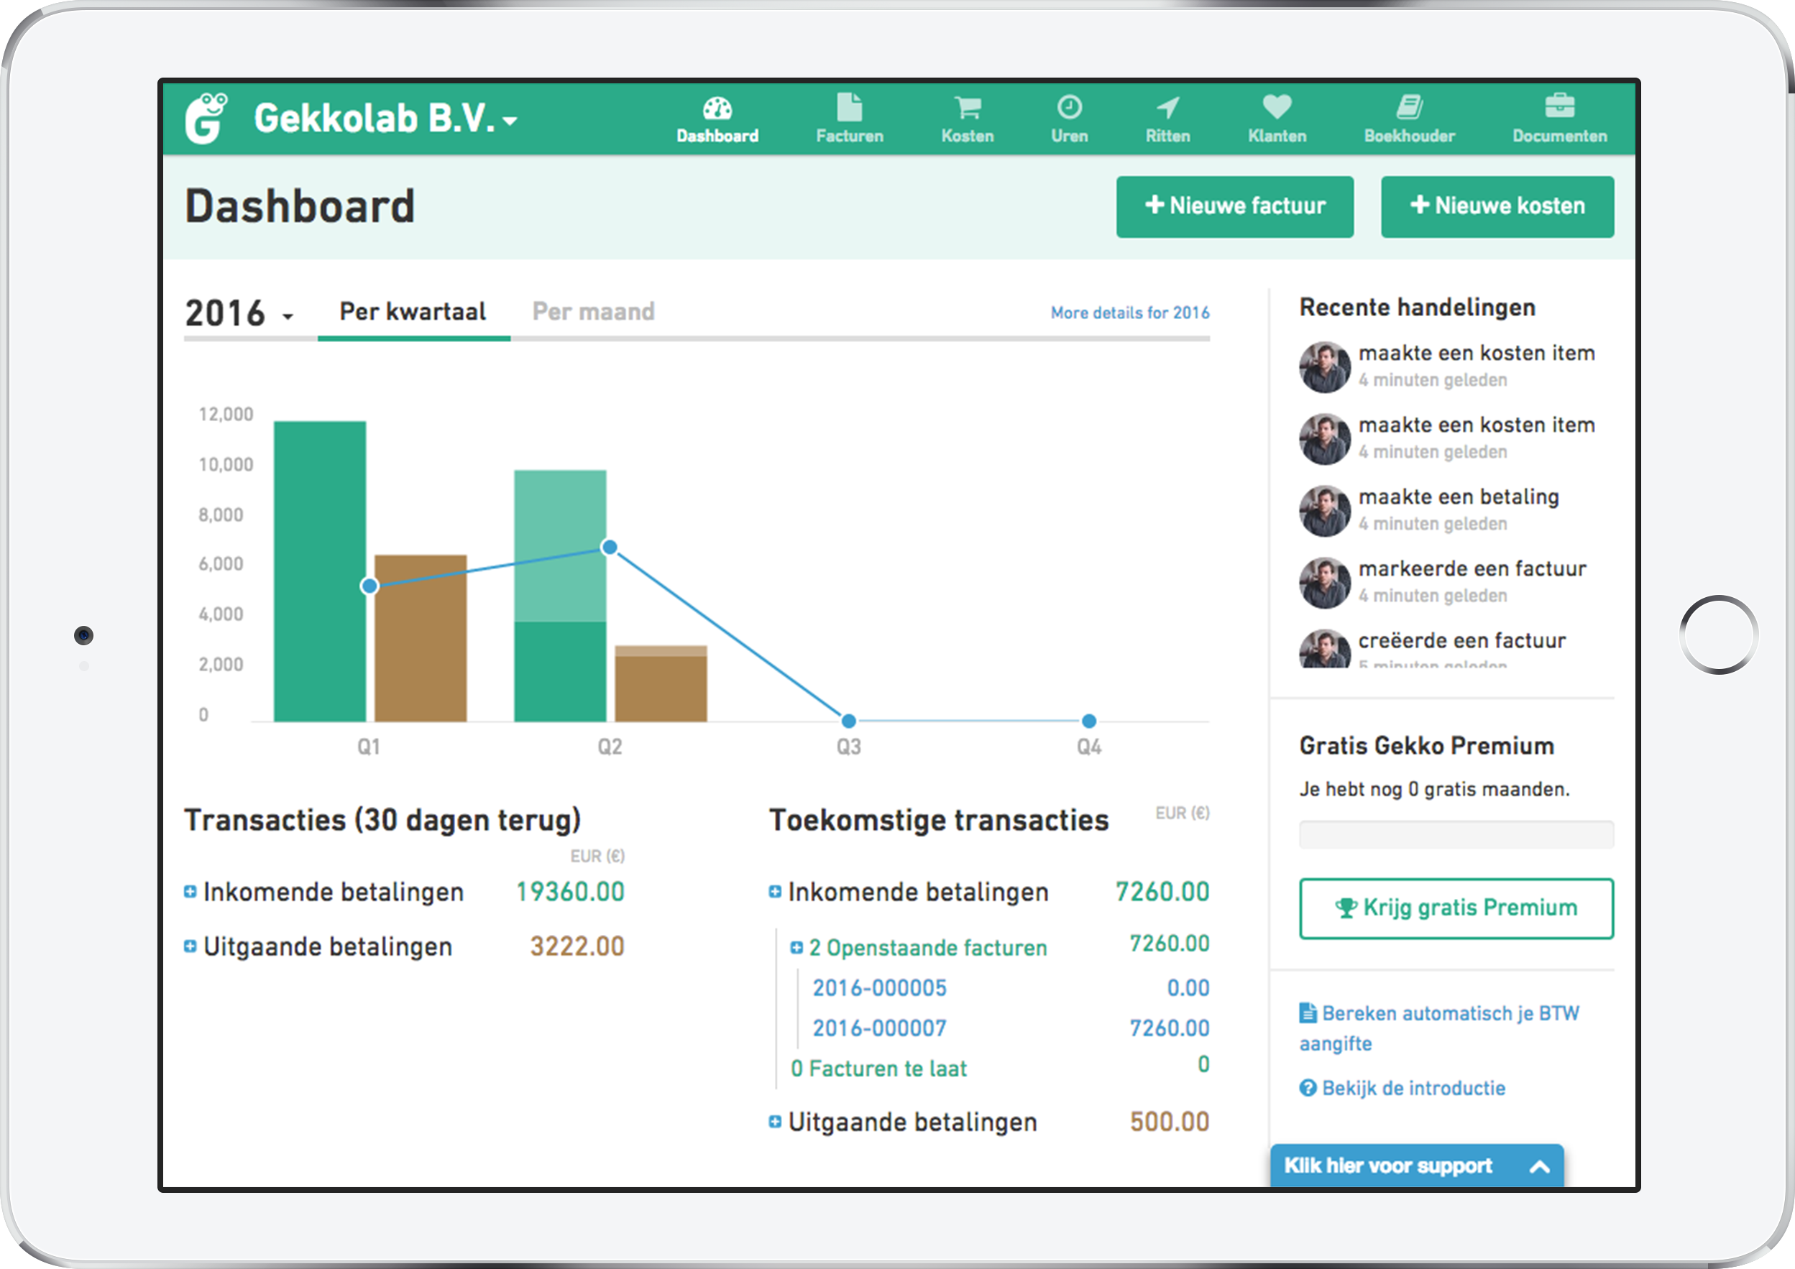1795x1269 pixels.
Task: Click the Q1 line chart data point
Action: pos(369,585)
